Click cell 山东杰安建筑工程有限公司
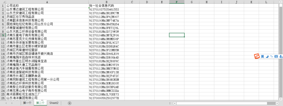This screenshot has width=283, height=106. [x=47, y=13]
